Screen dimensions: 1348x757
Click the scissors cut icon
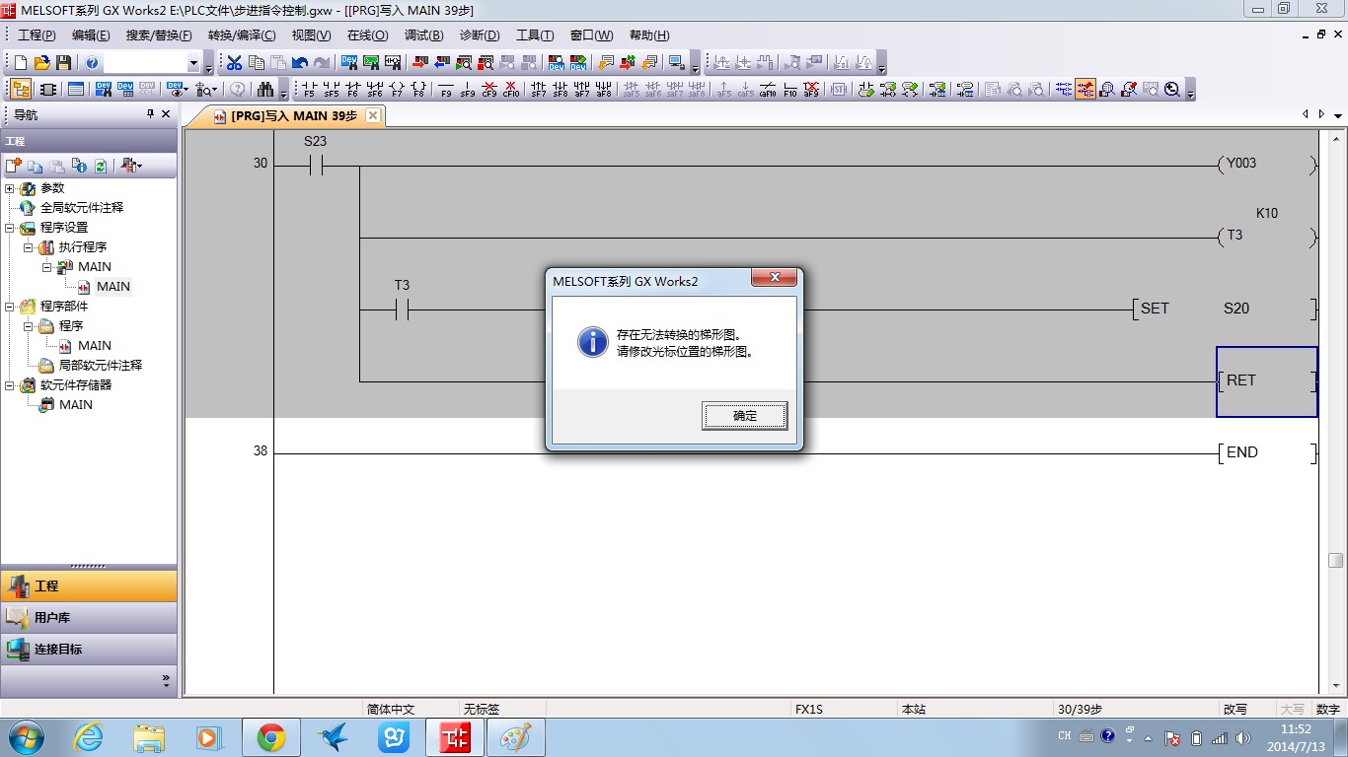click(x=234, y=63)
